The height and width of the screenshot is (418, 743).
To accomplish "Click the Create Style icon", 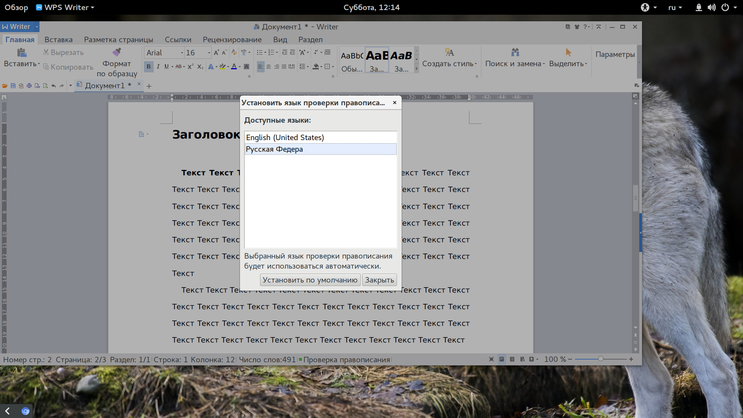I will [x=449, y=52].
